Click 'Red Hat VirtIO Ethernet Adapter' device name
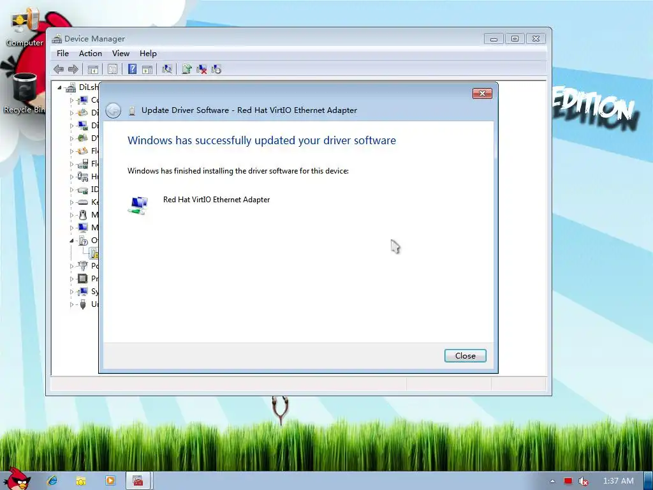 (217, 200)
